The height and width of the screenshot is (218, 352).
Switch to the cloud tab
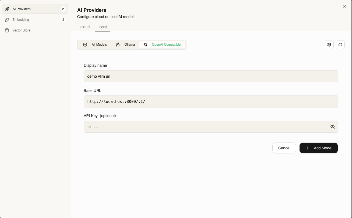[85, 27]
